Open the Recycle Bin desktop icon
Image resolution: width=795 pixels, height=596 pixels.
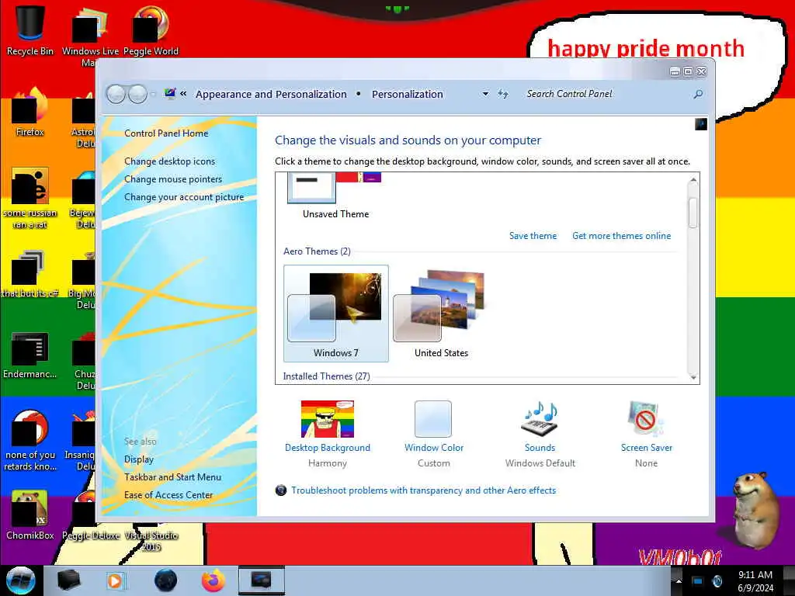coord(30,29)
